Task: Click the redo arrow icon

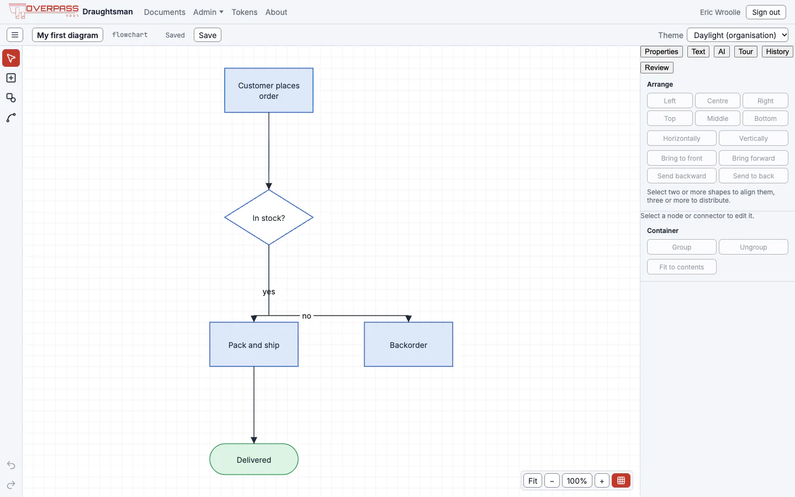Action: [11, 485]
